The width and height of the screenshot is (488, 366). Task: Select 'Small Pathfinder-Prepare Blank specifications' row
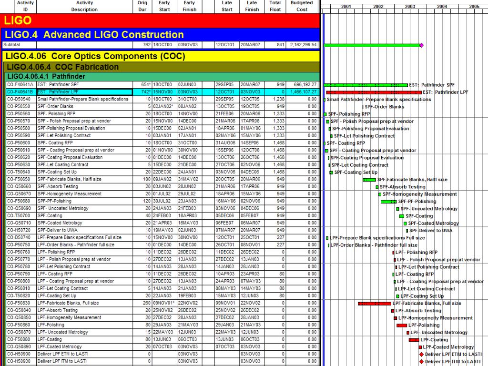[x=163, y=99]
